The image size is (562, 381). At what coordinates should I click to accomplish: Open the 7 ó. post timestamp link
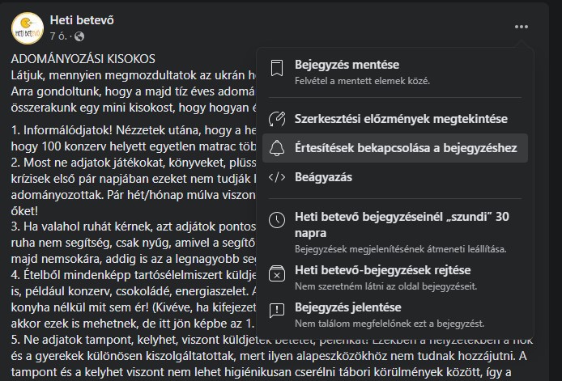[58, 36]
